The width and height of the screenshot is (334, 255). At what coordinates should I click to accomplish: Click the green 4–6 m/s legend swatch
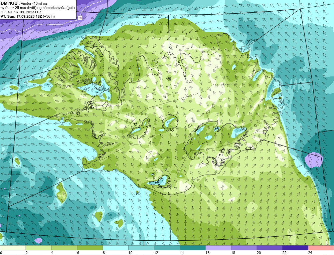pos(64,248)
